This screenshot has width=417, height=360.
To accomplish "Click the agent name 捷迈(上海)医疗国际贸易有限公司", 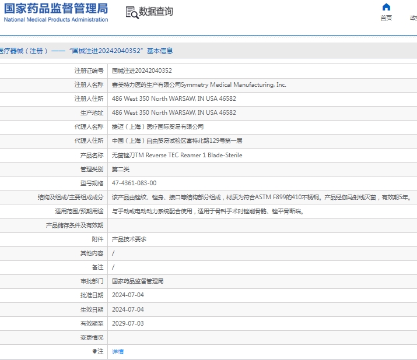I will tap(157, 127).
